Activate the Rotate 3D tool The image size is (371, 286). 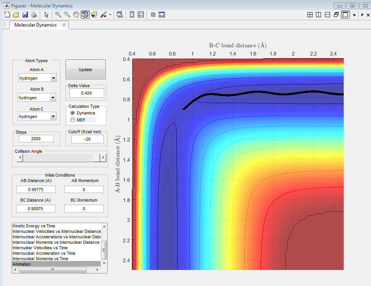(85, 15)
